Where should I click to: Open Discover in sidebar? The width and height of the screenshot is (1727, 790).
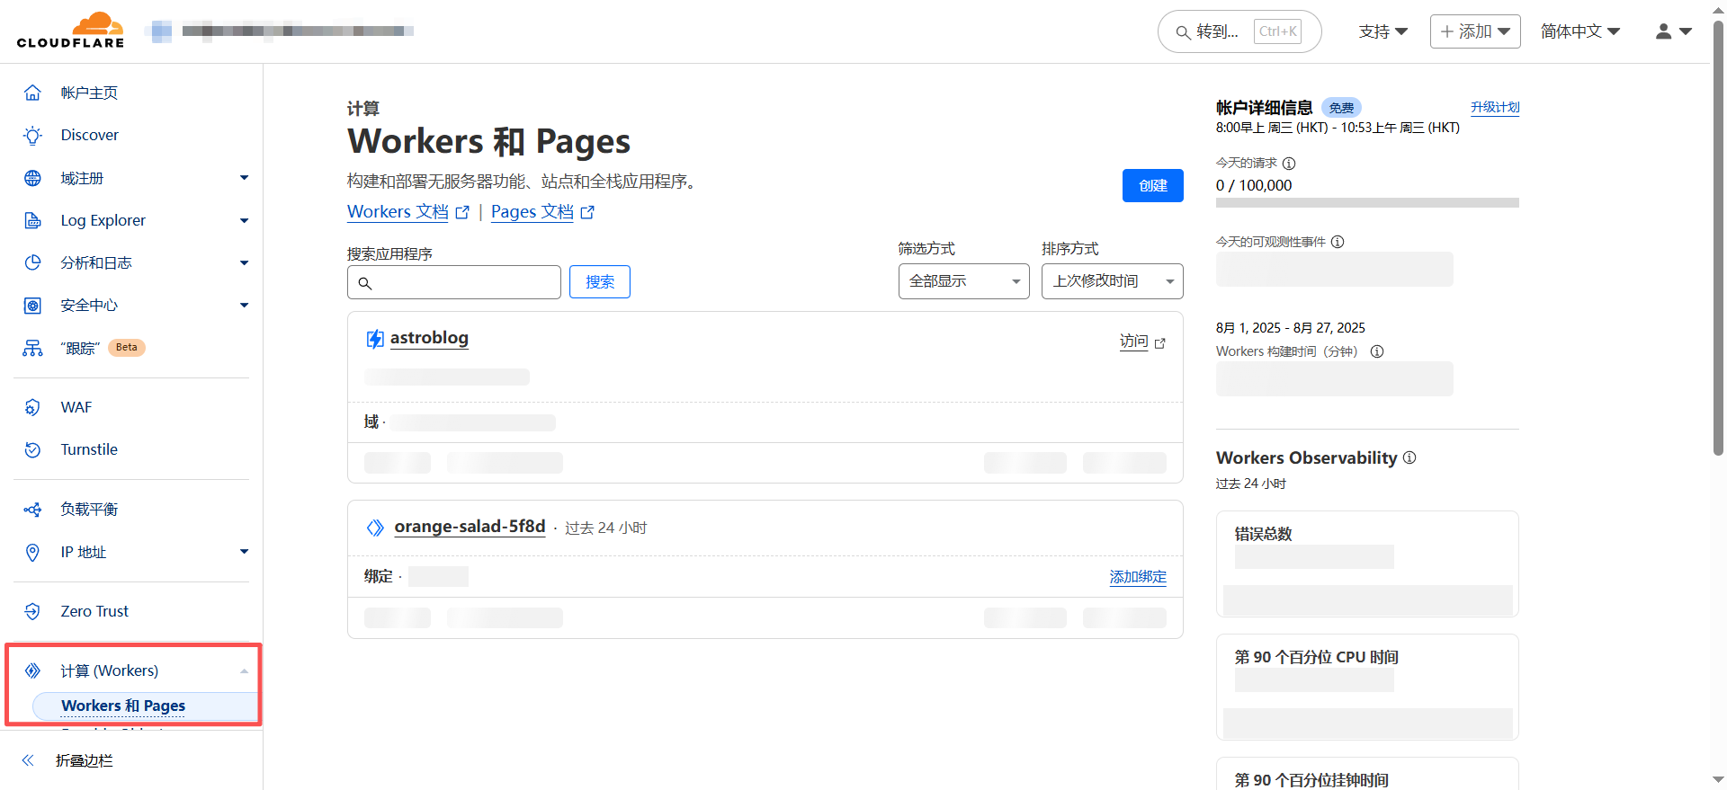[89, 135]
